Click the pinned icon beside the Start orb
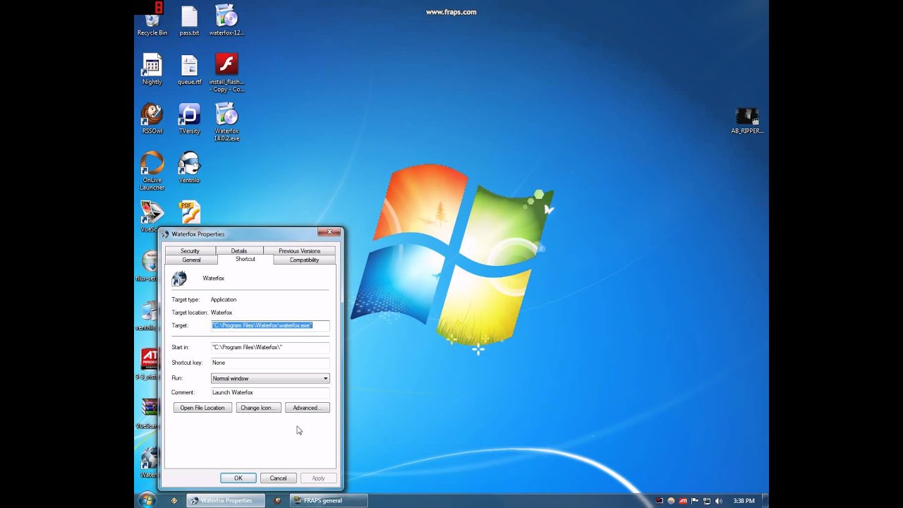Viewport: 903px width, 508px height. [x=174, y=500]
